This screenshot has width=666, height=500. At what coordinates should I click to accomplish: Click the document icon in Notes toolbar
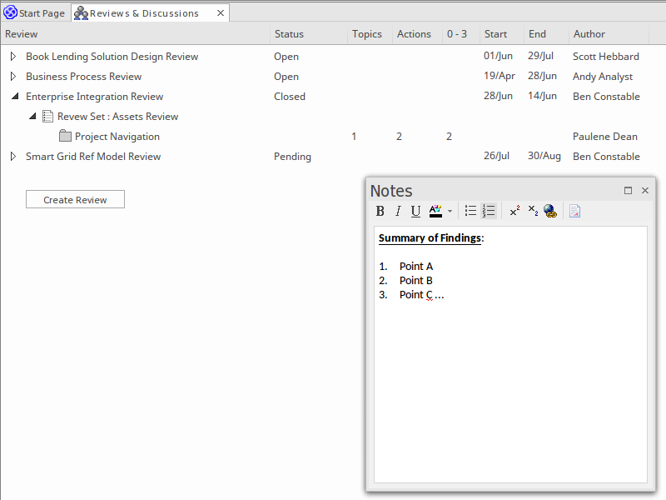pyautogui.click(x=574, y=212)
